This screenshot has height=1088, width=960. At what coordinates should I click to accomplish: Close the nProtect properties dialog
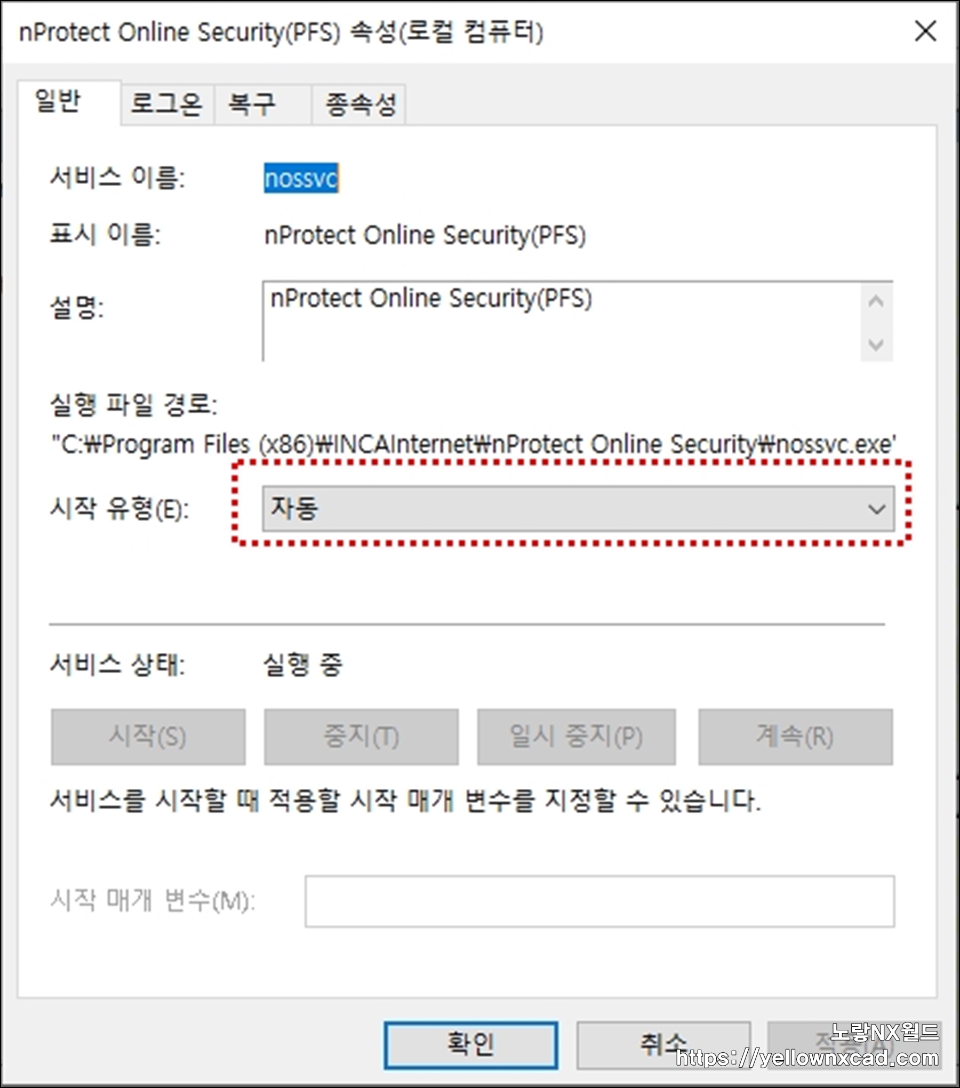pyautogui.click(x=925, y=31)
